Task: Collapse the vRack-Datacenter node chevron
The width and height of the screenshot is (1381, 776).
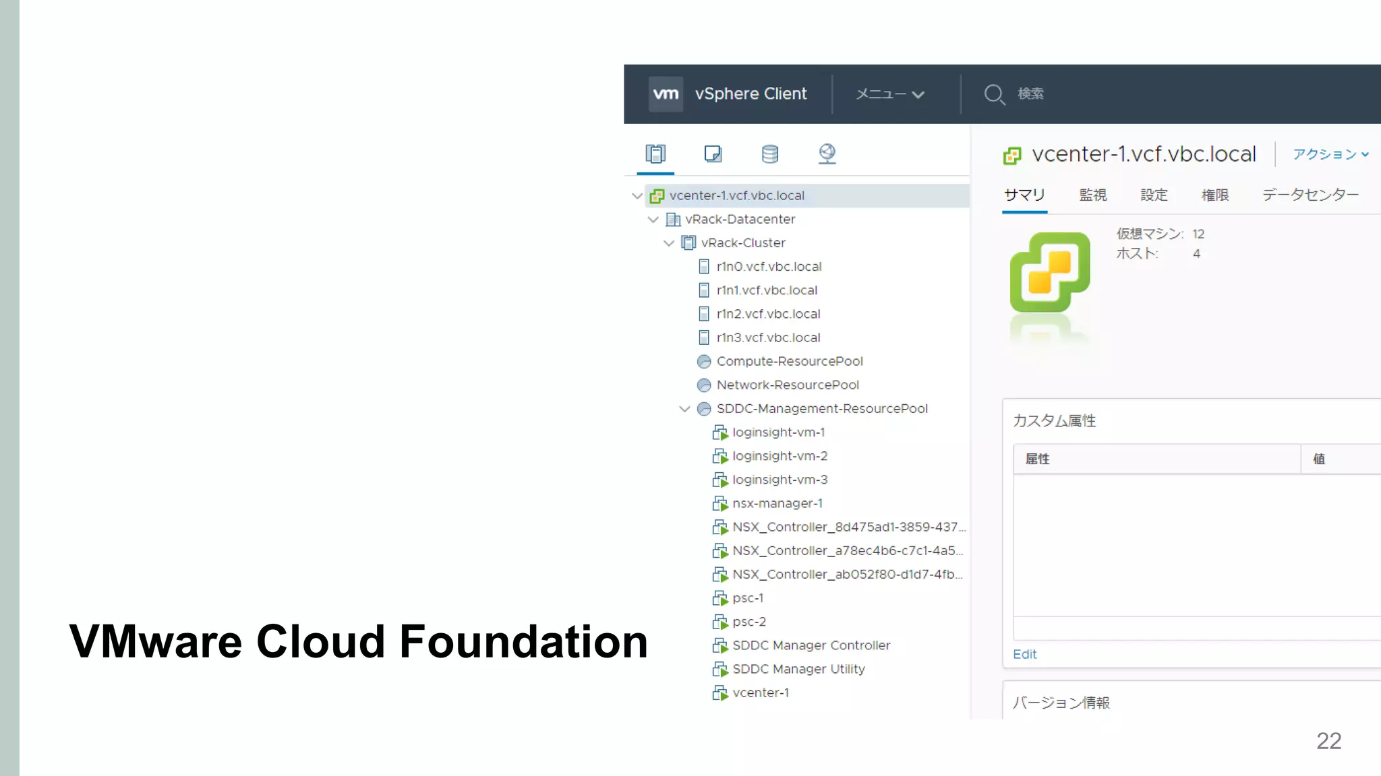Action: click(653, 220)
